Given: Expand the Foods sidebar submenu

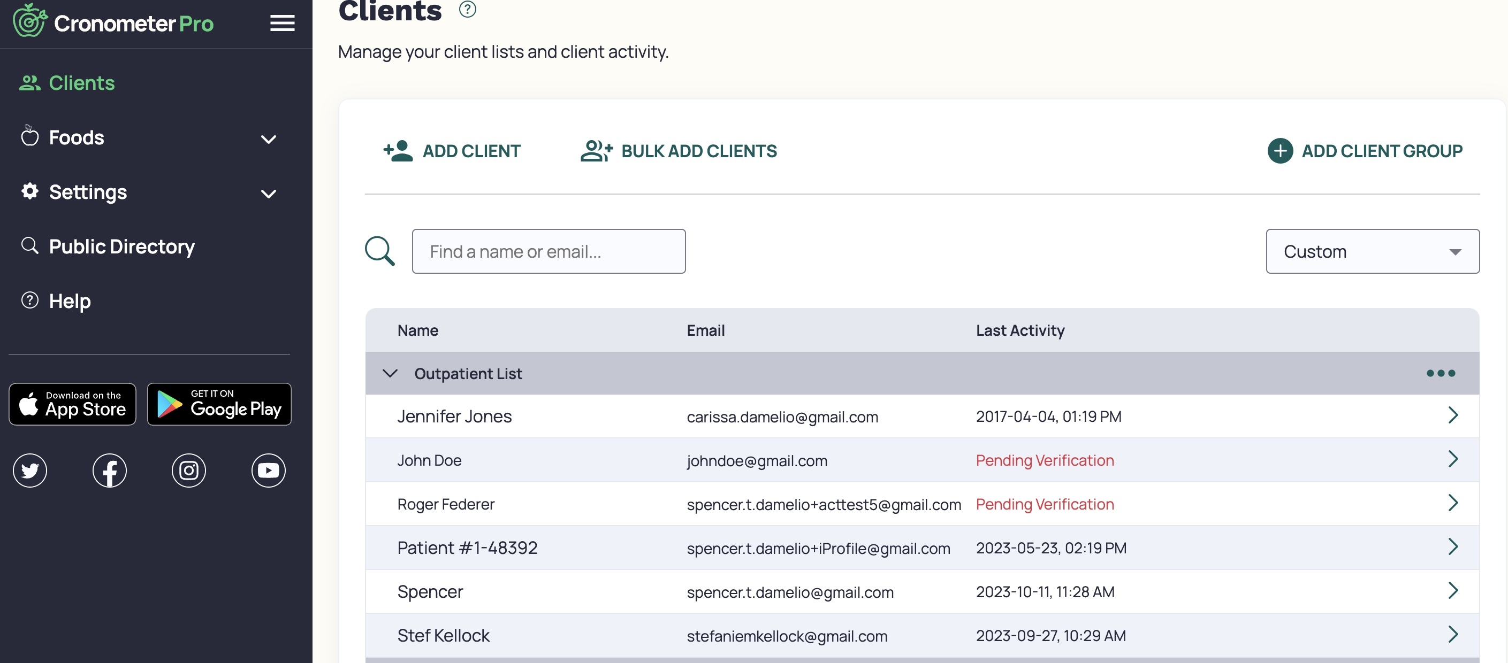Looking at the screenshot, I should tap(268, 139).
